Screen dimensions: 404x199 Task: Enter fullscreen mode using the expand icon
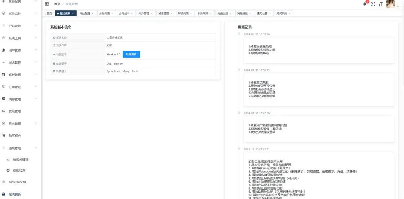[373, 4]
